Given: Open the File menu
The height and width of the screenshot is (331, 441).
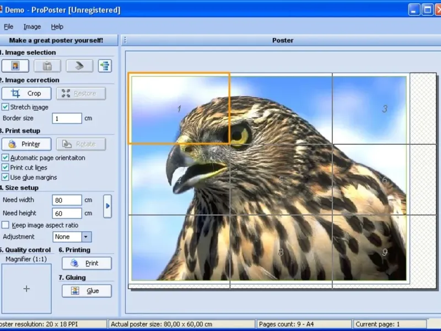Looking at the screenshot, I should (x=8, y=26).
